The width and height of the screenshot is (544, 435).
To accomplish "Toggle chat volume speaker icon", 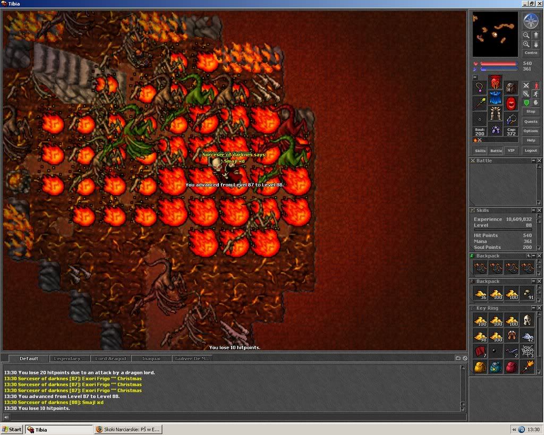I will point(6,417).
